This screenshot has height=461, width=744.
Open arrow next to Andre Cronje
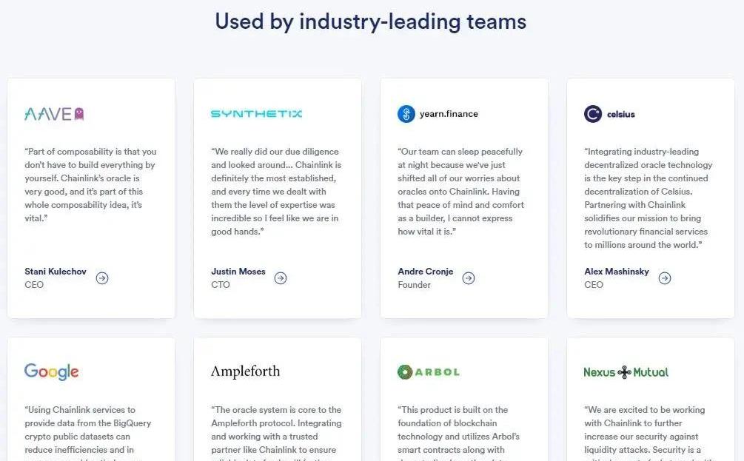[469, 278]
